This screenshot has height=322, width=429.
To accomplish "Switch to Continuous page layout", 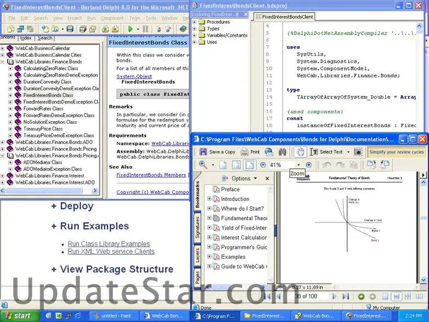I will (x=396, y=296).
